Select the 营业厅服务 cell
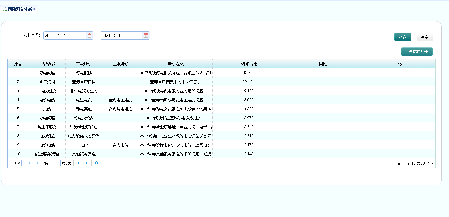Screen dimensions: 449x217 coord(47,127)
